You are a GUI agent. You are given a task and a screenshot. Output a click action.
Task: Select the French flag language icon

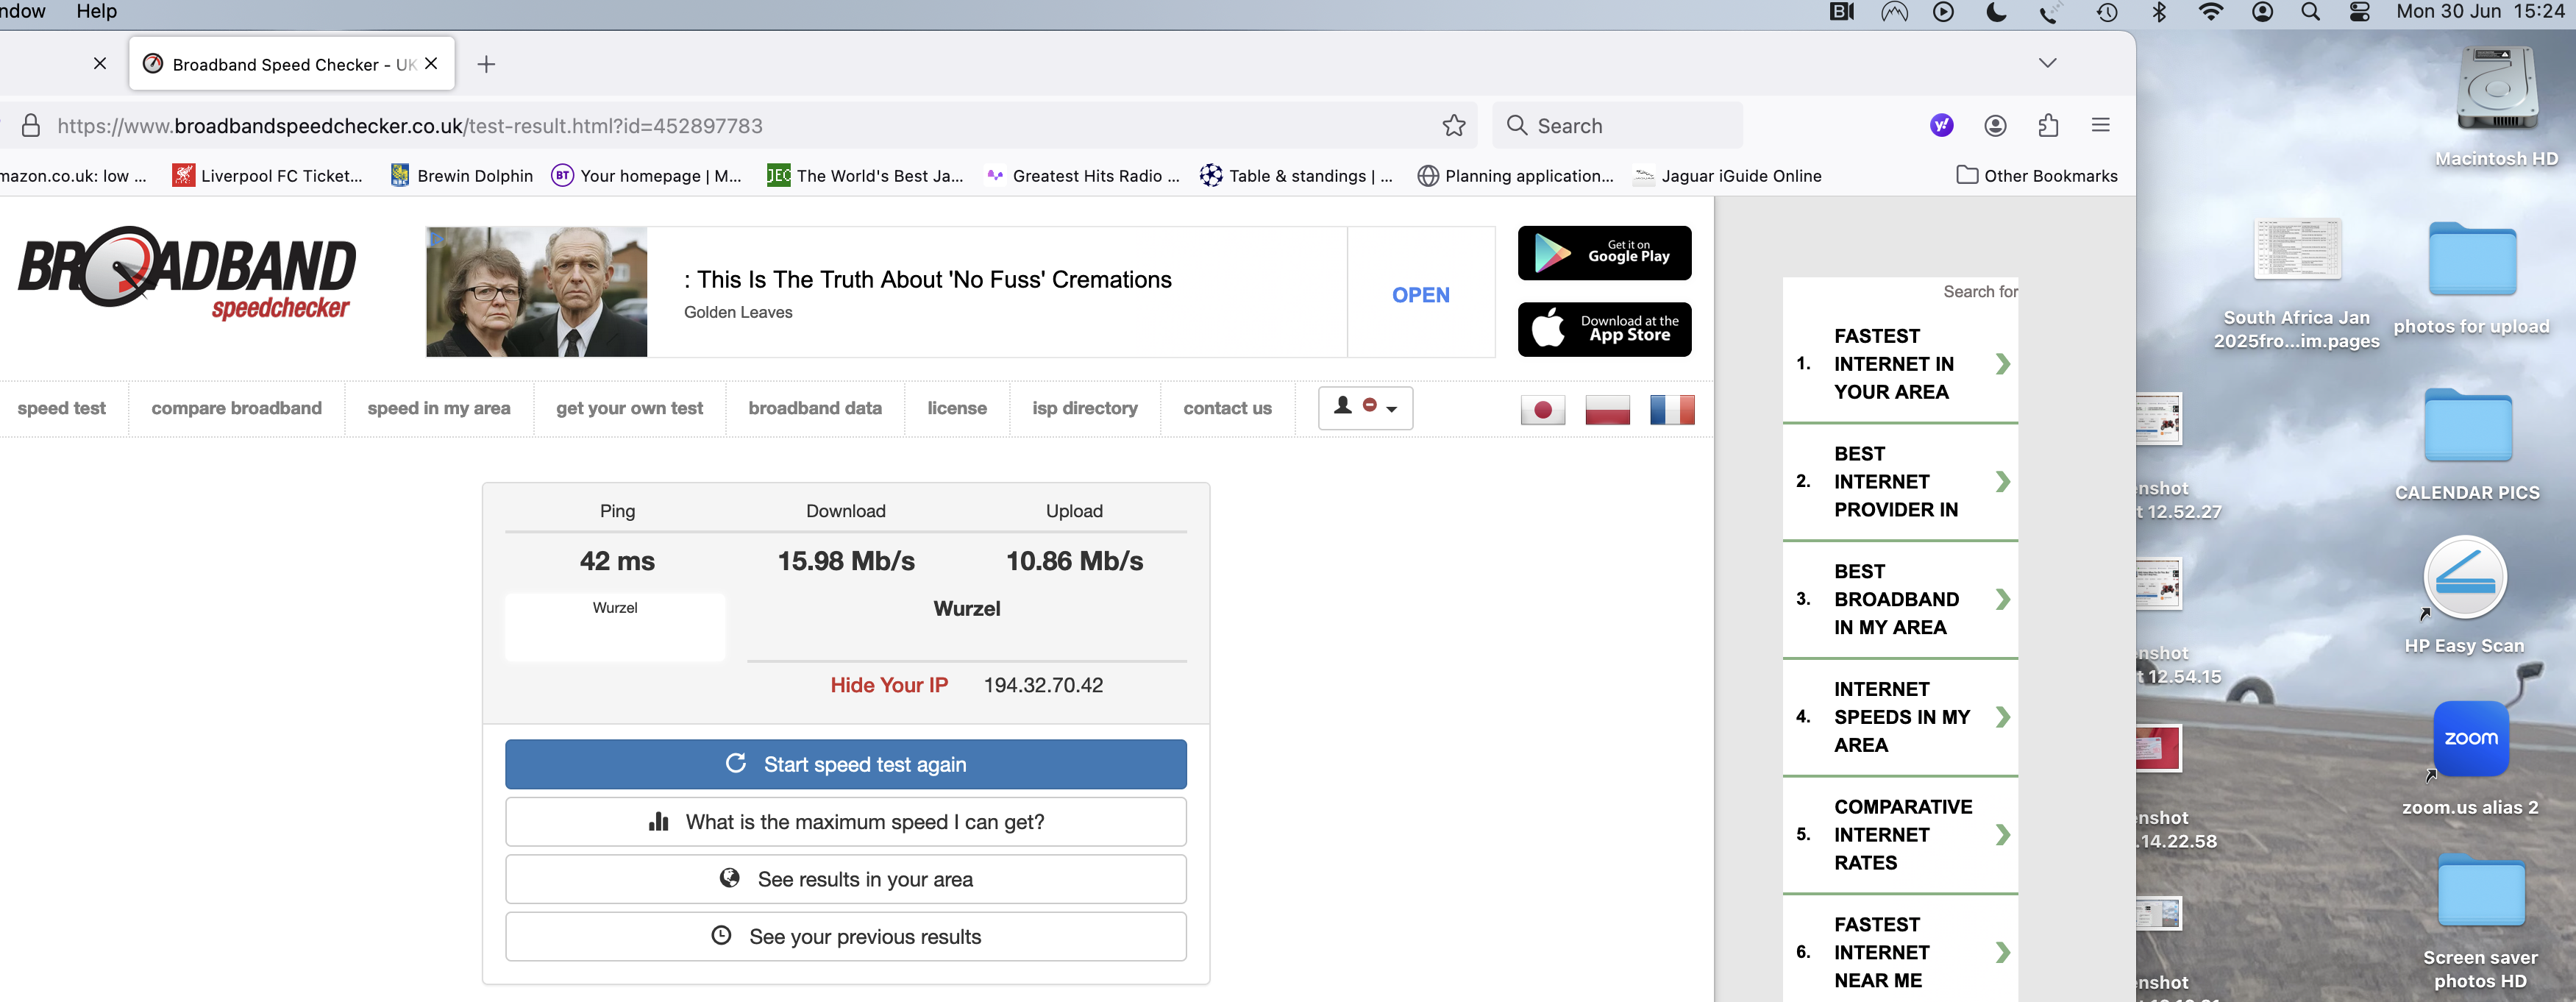[1671, 410]
